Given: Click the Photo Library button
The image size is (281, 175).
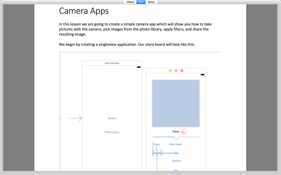Looking at the screenshot, I should (112, 132).
